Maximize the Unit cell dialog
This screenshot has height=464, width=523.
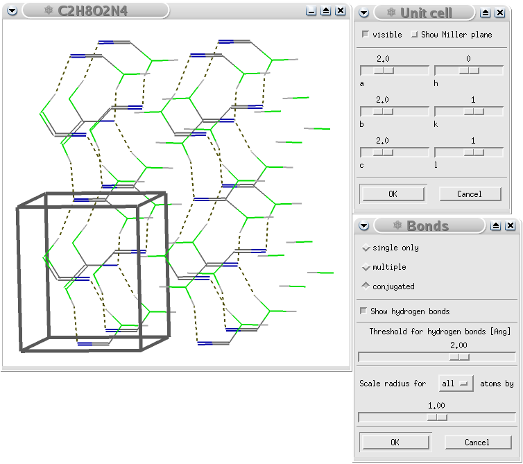tap(485, 12)
